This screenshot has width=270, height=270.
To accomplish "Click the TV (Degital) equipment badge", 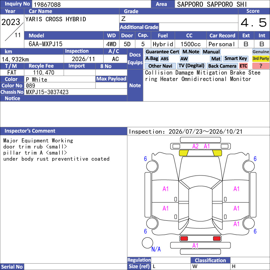I will point(191,66).
